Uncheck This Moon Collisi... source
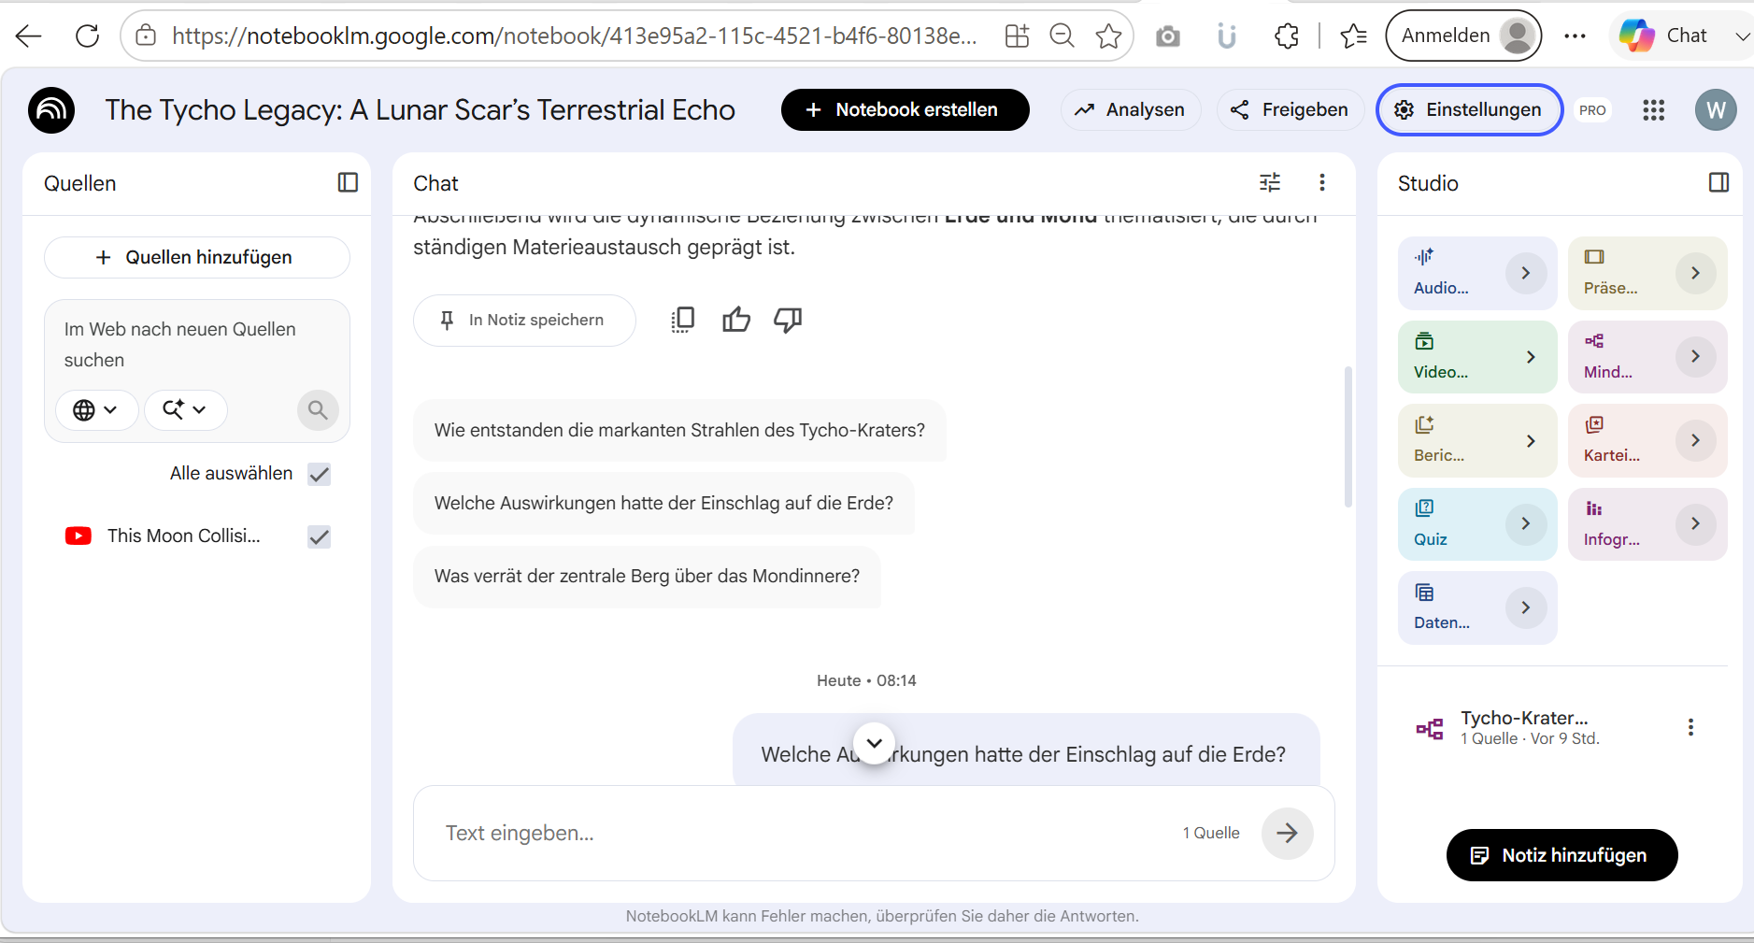 pos(319,536)
